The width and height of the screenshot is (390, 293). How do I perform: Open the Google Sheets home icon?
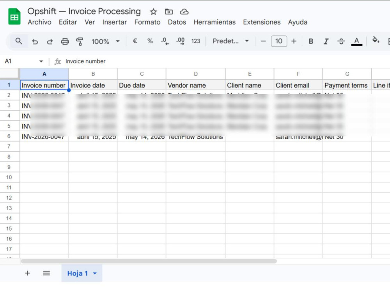(x=14, y=16)
